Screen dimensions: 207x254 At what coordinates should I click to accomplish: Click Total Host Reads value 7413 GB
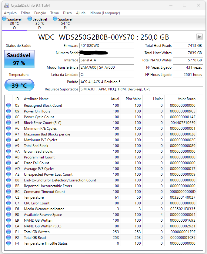tap(188, 46)
